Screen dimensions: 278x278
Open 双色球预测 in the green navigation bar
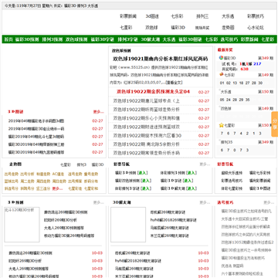(76, 39)
